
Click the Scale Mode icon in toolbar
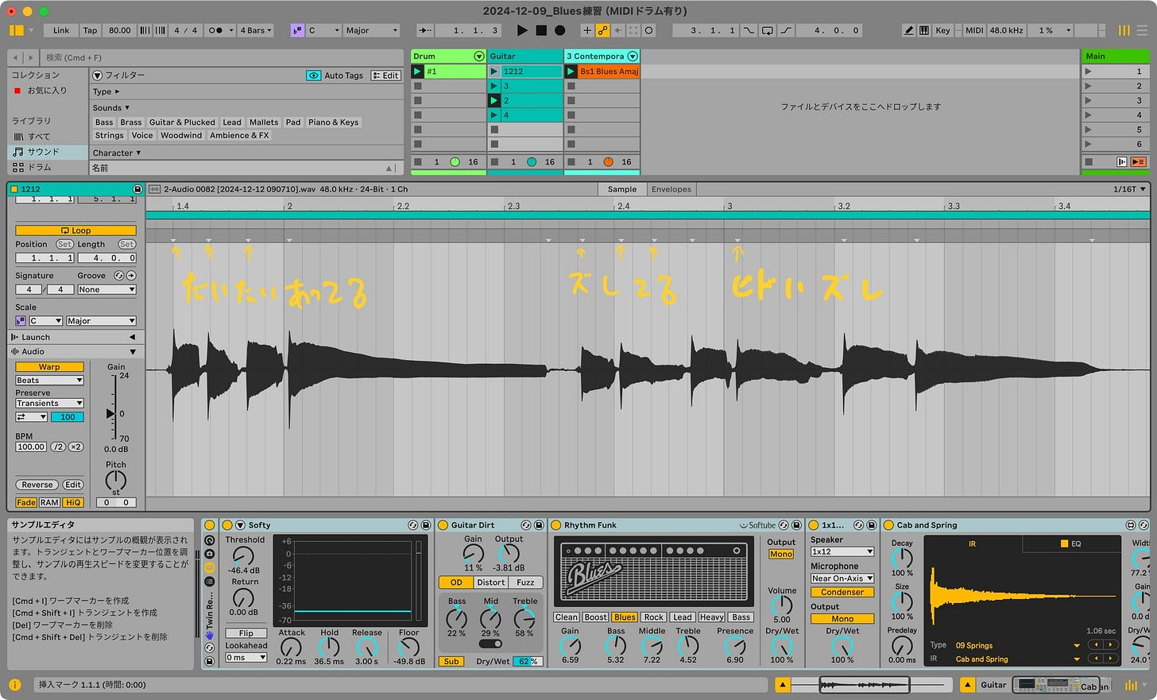tap(297, 30)
